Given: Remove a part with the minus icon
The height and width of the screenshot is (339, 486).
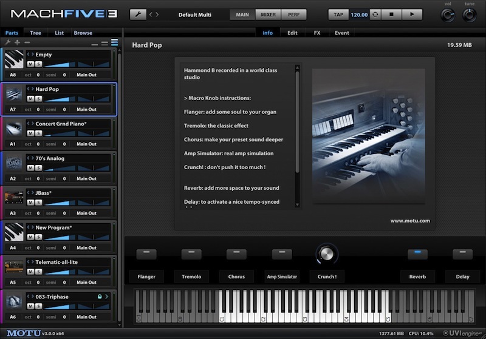Looking at the screenshot, I should [x=27, y=42].
